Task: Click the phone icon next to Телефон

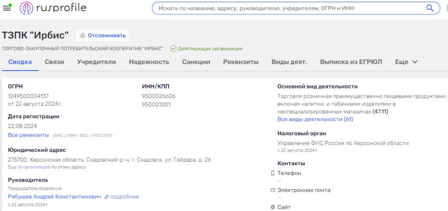Action: pos(273,173)
